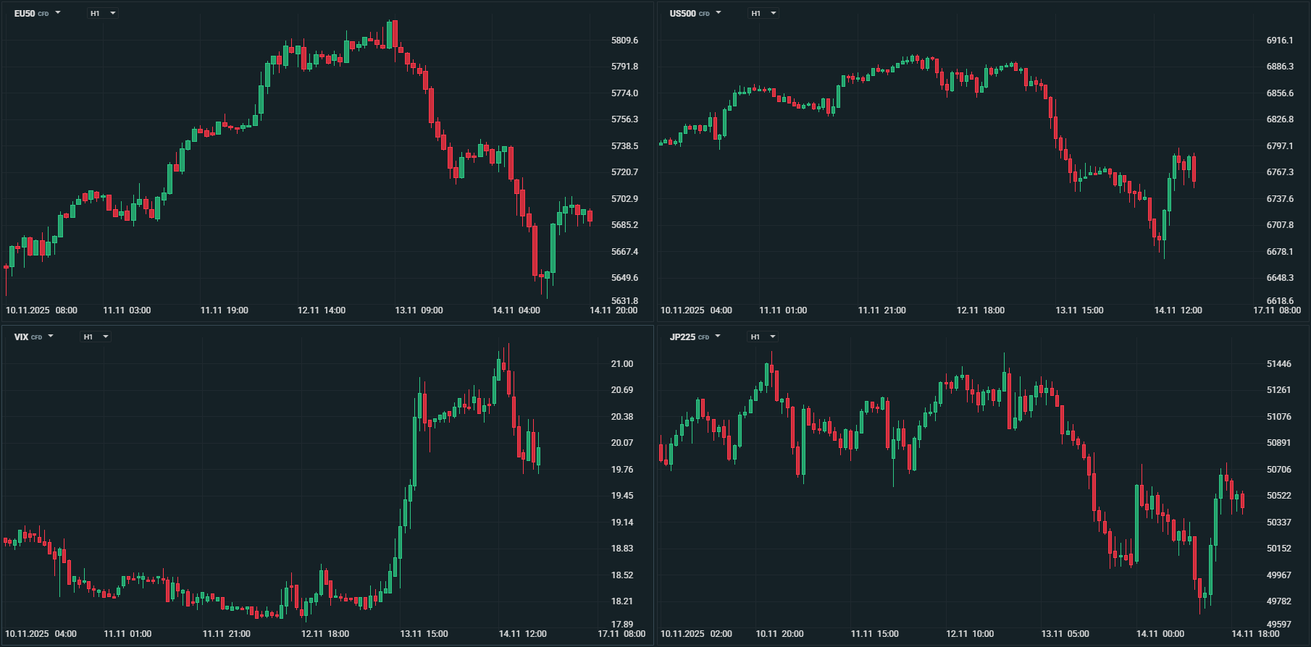
Task: Click 49597 on the JP225 price axis
Action: coord(1278,625)
